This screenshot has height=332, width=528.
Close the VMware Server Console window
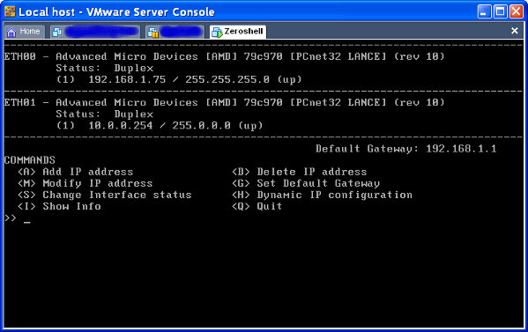click(x=516, y=11)
